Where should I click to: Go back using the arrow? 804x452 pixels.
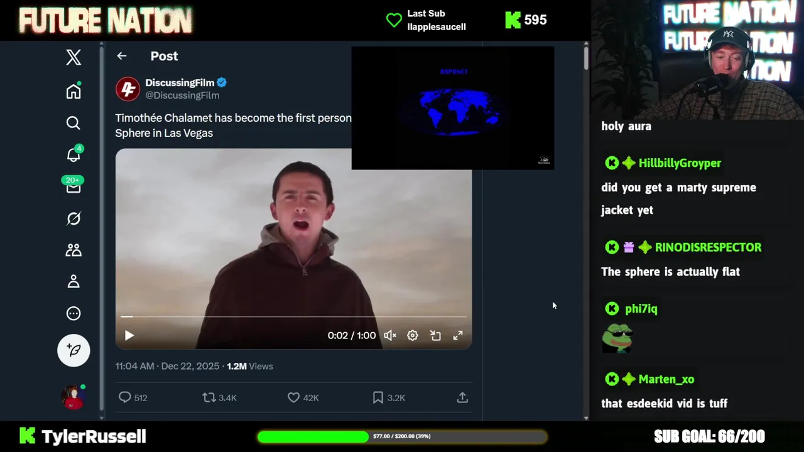click(x=122, y=56)
